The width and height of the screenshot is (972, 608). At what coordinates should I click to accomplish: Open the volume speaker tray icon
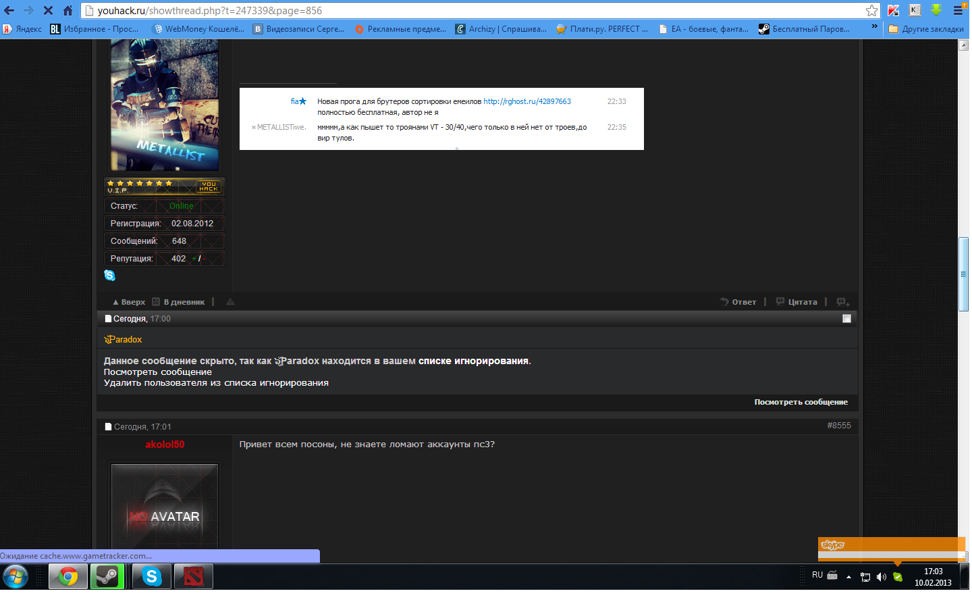tap(881, 577)
